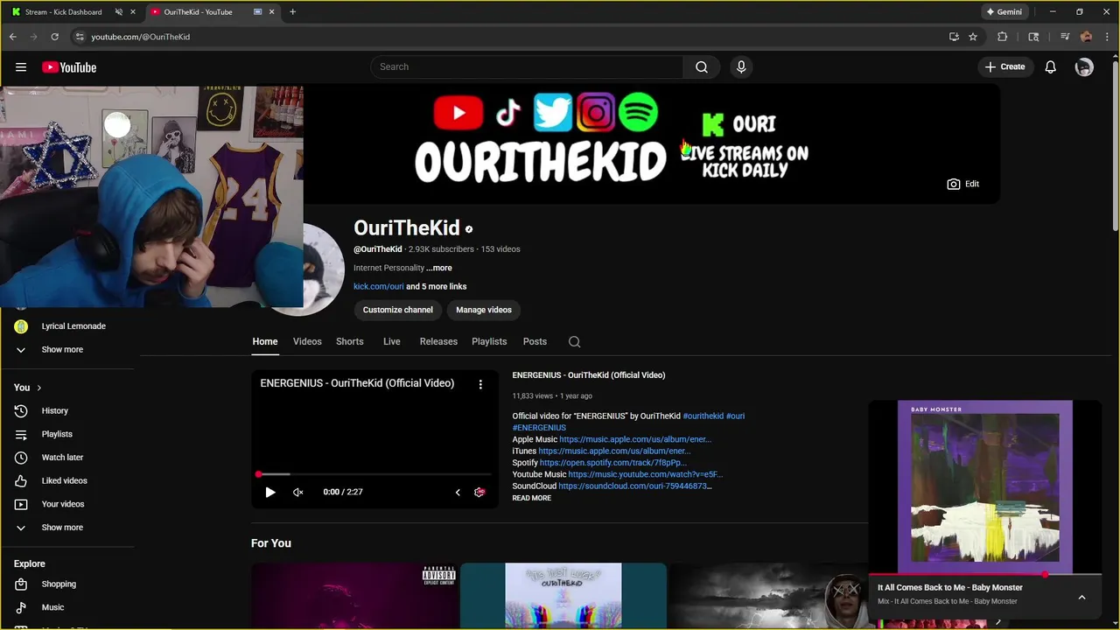Open the account avatar menu
1120x630 pixels.
1084,67
